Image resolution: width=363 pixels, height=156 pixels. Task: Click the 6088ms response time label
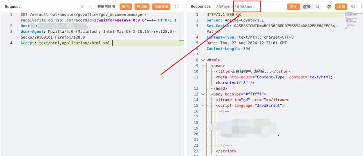click(x=244, y=7)
